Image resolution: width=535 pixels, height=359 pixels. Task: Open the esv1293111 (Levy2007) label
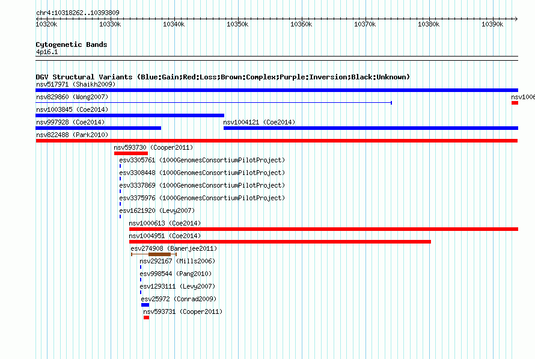(x=177, y=286)
